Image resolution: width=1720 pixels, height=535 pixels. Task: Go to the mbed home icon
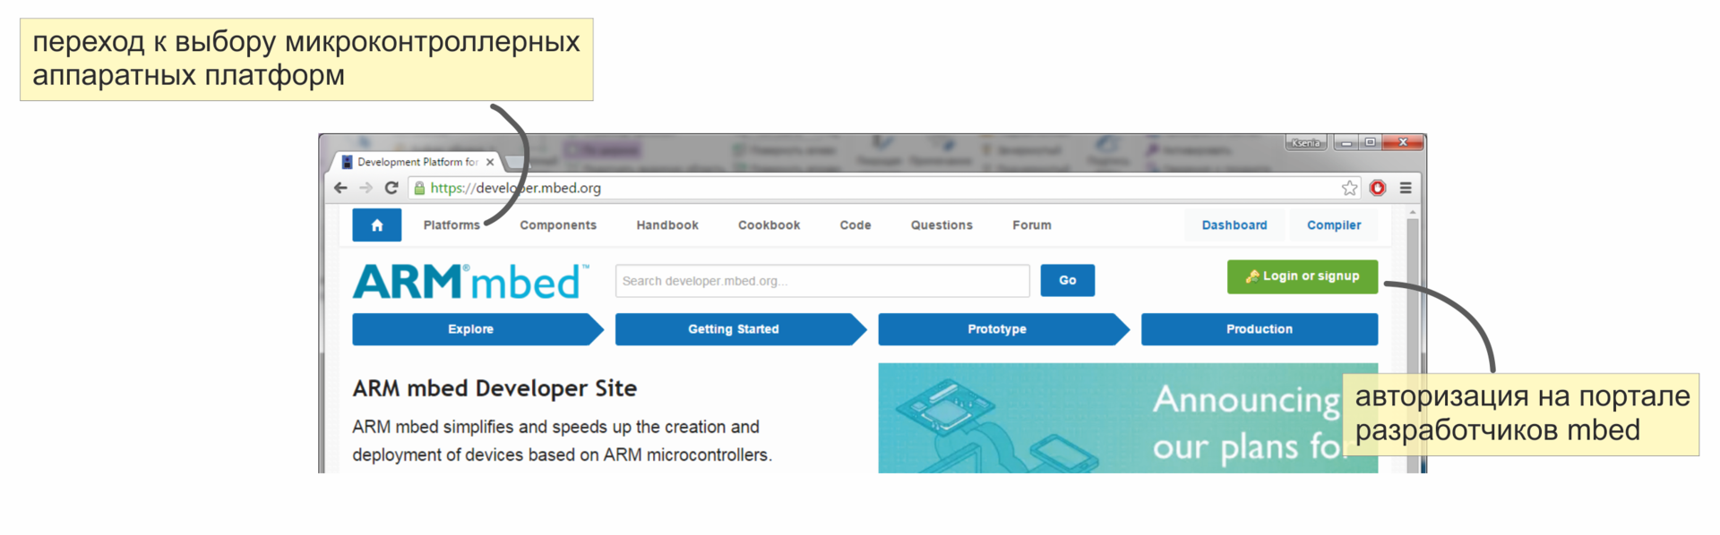376,225
